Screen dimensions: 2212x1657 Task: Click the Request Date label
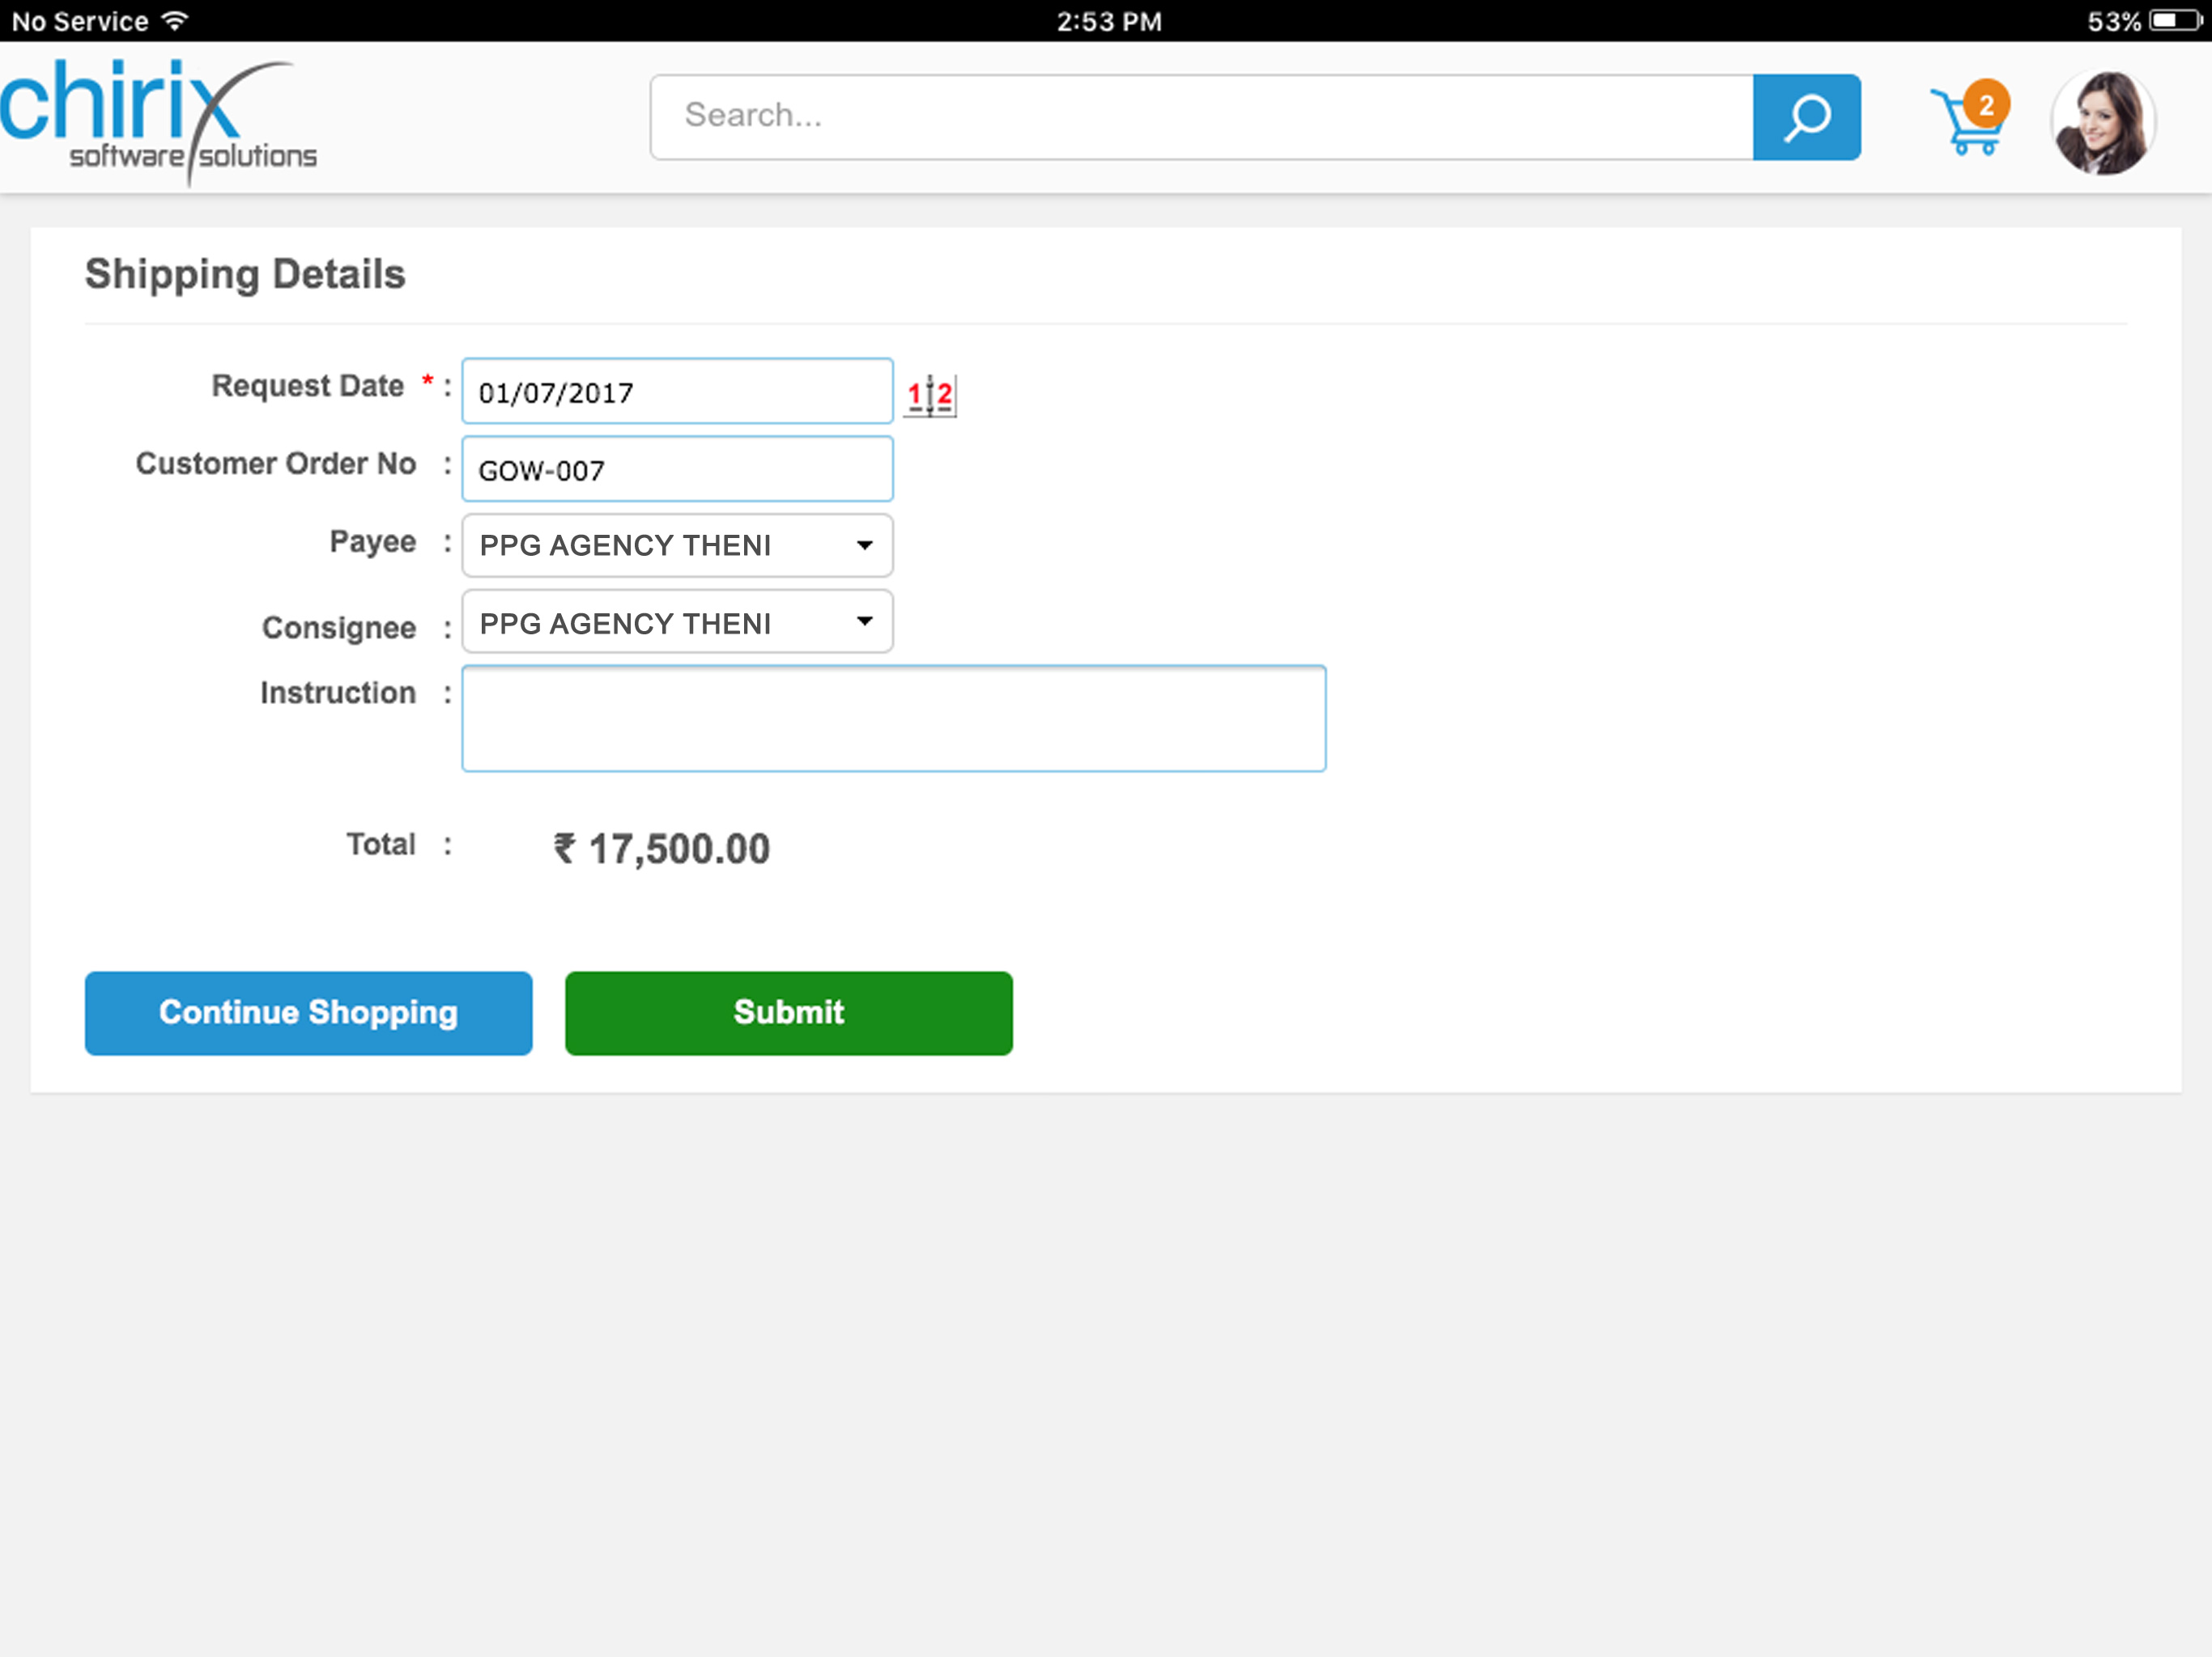308,386
